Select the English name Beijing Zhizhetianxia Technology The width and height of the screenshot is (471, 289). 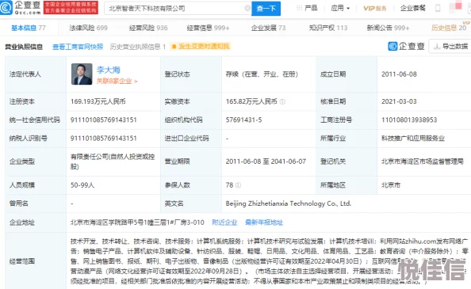(289, 203)
